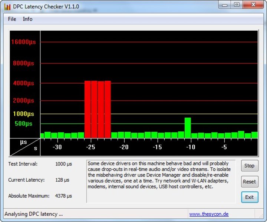Reset the latency measurements
The image size is (267, 222).
click(x=249, y=182)
